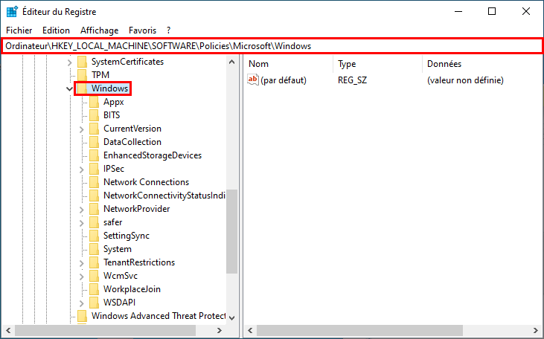
Task: Open the Affichage menu
Action: (x=100, y=30)
